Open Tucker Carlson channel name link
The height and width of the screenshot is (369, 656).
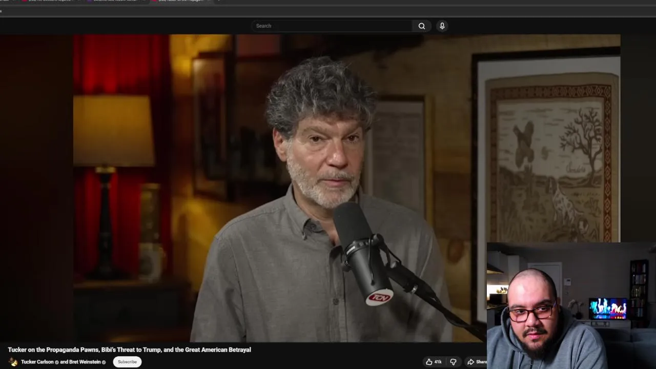pos(37,362)
